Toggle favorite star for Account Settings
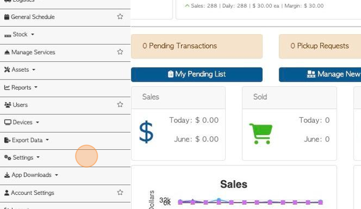The image size is (361, 209). 120,192
